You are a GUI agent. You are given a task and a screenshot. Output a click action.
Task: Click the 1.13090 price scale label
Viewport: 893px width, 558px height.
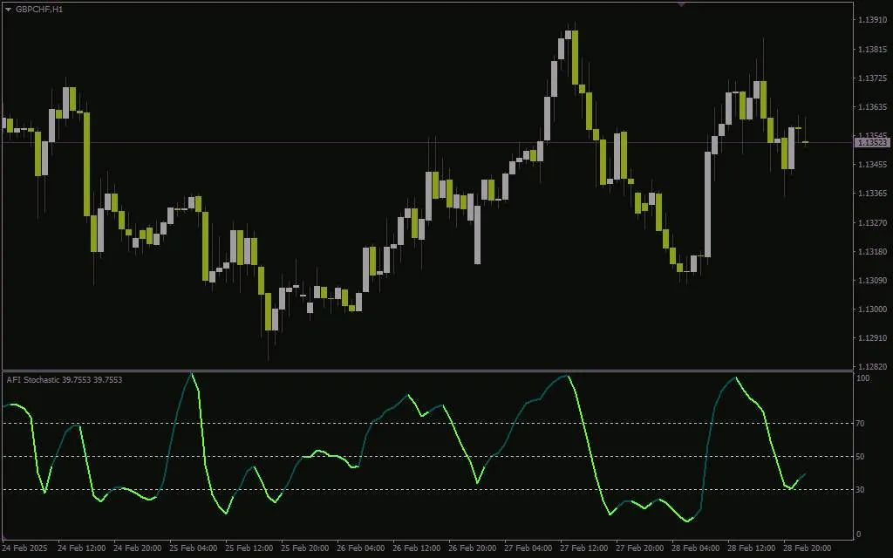pyautogui.click(x=871, y=280)
